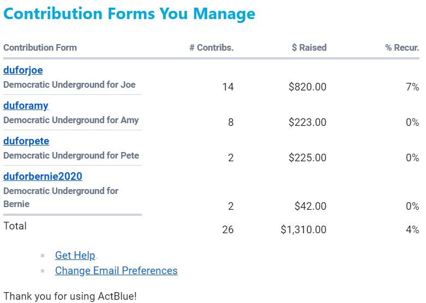Click the Get Help link
This screenshot has width=426, height=303.
pyautogui.click(x=75, y=256)
